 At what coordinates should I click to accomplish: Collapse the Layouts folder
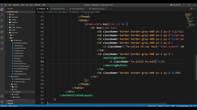click(x=16, y=76)
